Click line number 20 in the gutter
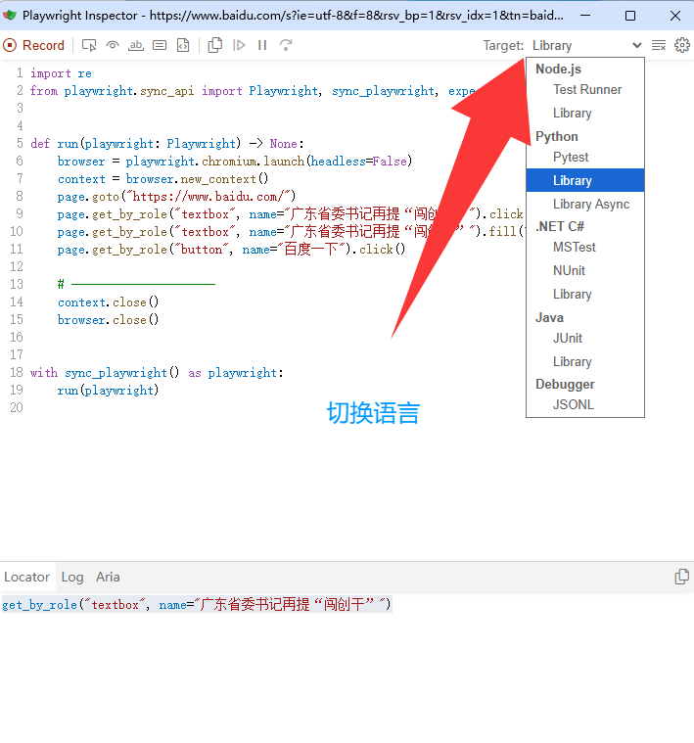694x743 pixels. click(x=17, y=407)
